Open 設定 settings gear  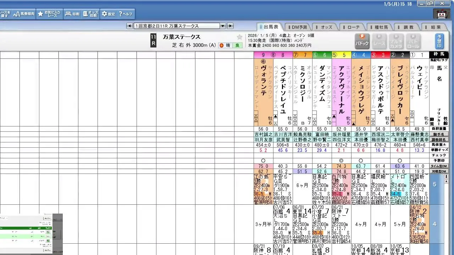click(108, 14)
